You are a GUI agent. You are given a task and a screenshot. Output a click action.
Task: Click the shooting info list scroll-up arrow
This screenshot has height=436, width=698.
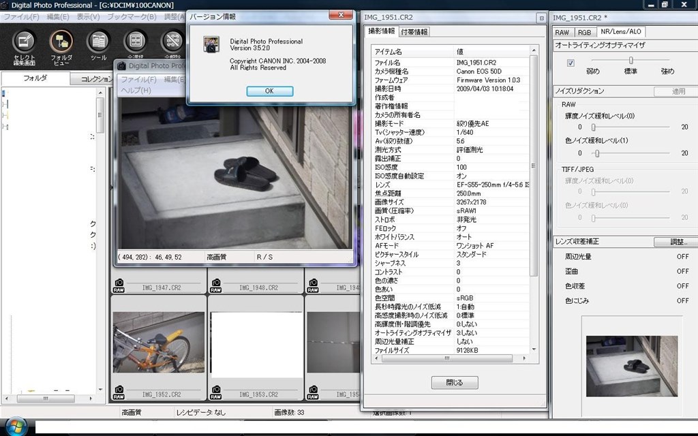point(534,50)
